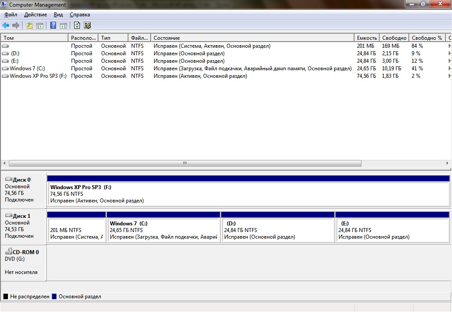Click the 84 % free percentage cell

[x=417, y=46]
